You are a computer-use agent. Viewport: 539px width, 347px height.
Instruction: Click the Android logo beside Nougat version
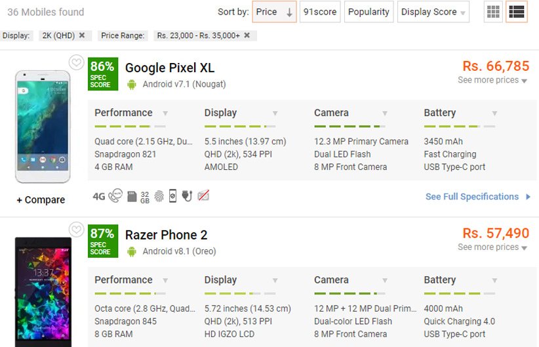coord(132,84)
